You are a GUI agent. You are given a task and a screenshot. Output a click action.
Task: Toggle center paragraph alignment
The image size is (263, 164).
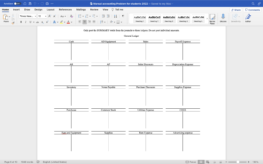pos(85,22)
